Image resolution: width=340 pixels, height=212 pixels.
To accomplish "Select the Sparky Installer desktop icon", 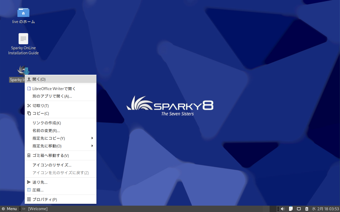I will click(x=23, y=70).
